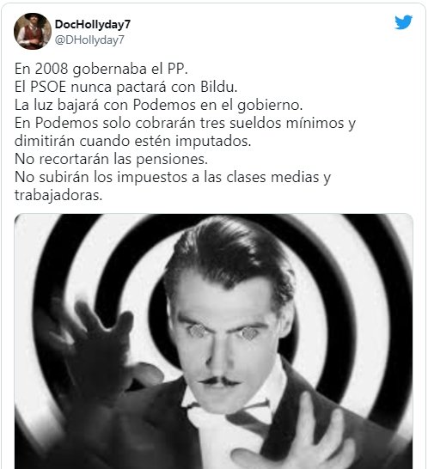Select the line about 'tres sueldos mínimos'
This screenshot has height=469, width=428.
tap(185, 123)
